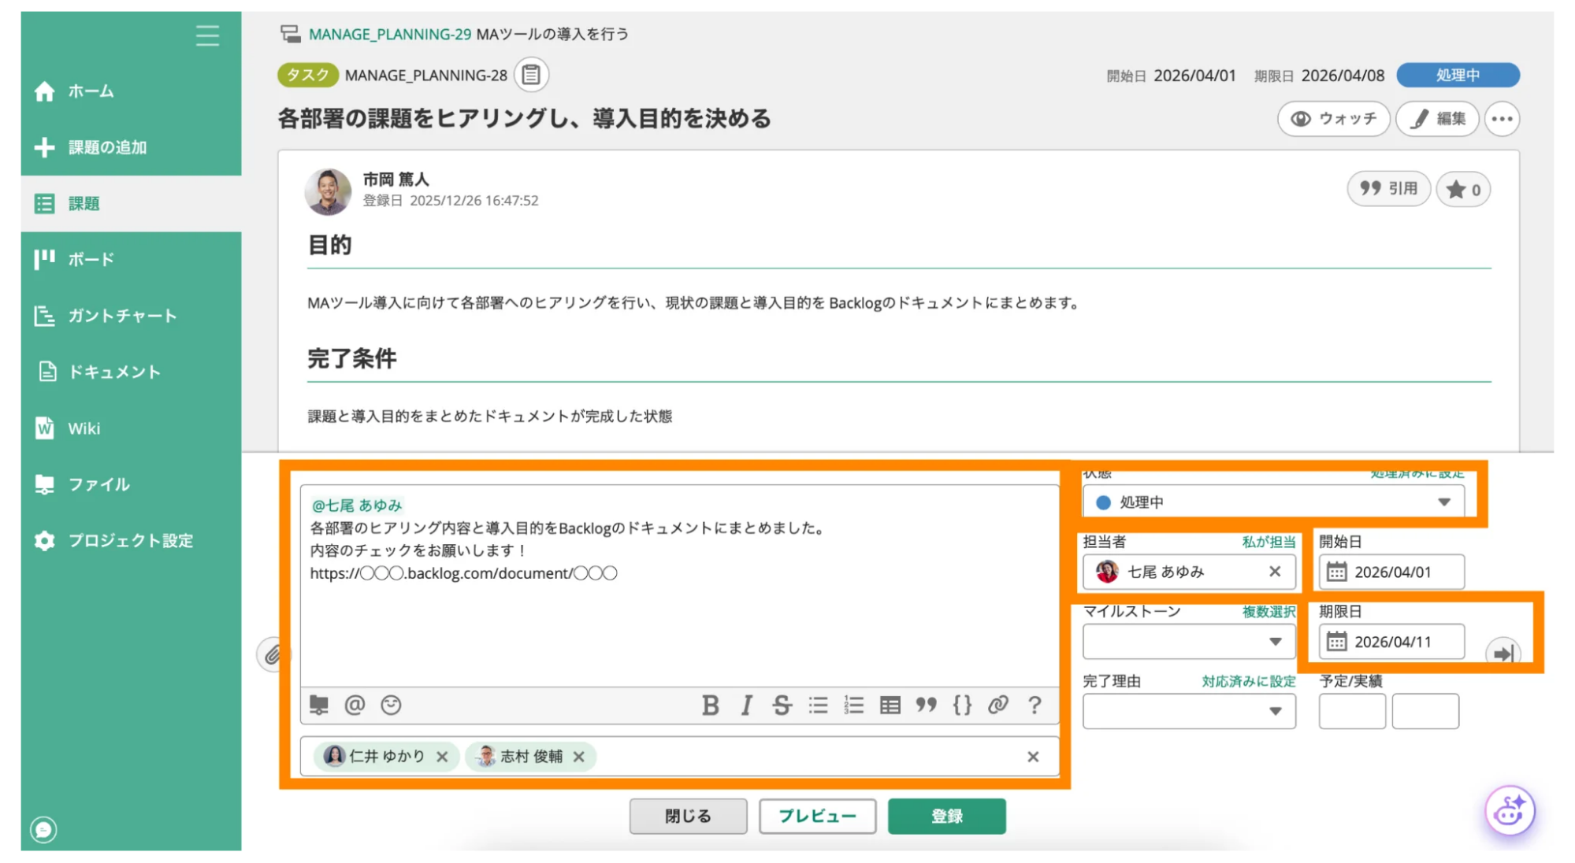
Task: Click the 引用 quote button
Action: click(1388, 189)
